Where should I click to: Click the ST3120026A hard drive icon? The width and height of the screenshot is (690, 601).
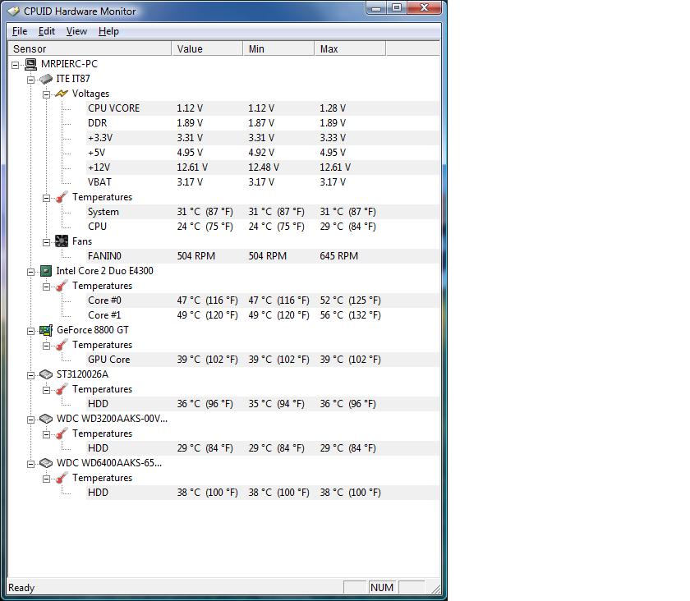[46, 374]
